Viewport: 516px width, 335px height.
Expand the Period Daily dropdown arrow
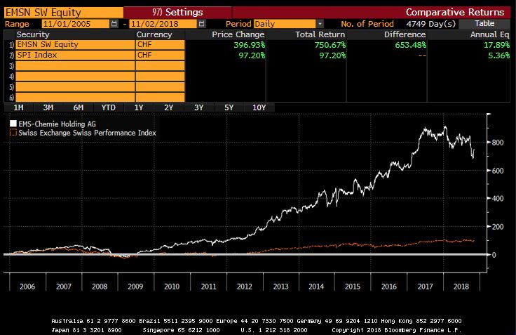coord(320,24)
